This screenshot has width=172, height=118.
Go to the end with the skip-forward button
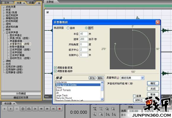[x=53, y=109]
